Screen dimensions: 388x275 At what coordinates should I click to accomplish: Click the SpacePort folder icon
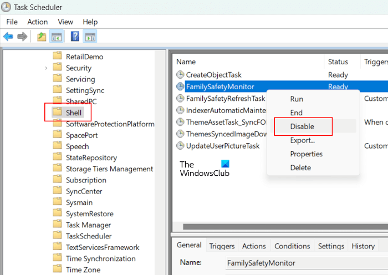tap(58, 134)
